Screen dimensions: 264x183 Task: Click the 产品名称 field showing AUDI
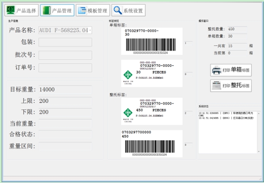tap(65, 30)
